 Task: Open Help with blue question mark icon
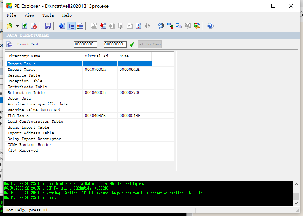pyautogui.click(x=210, y=26)
